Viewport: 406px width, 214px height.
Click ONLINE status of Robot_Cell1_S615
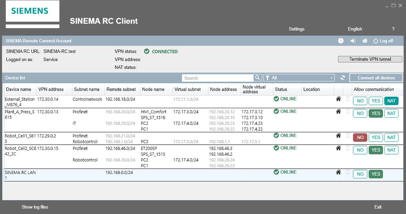[x=285, y=135]
